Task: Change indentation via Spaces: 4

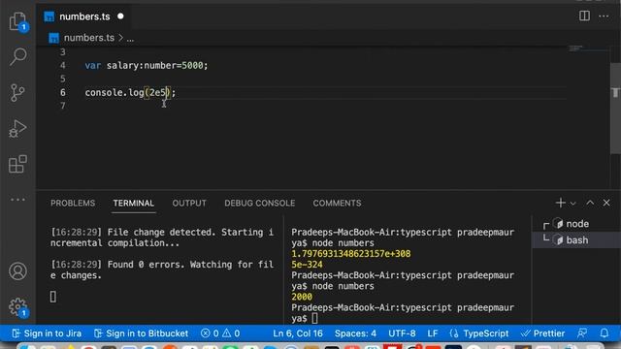Action: click(x=355, y=333)
